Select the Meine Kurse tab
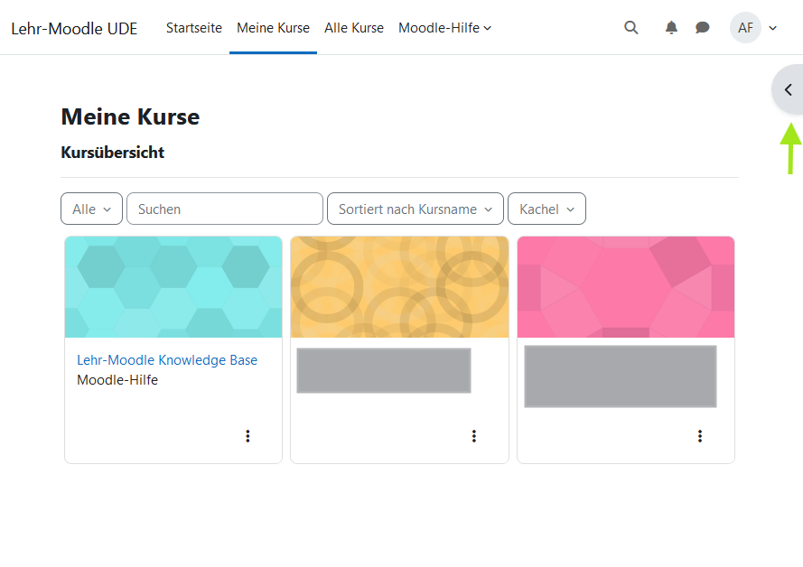 click(273, 28)
